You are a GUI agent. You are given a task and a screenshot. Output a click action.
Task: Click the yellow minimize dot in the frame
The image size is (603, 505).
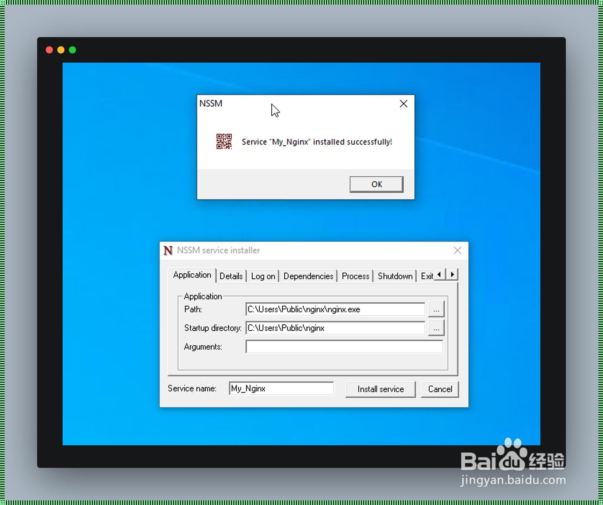coord(61,50)
